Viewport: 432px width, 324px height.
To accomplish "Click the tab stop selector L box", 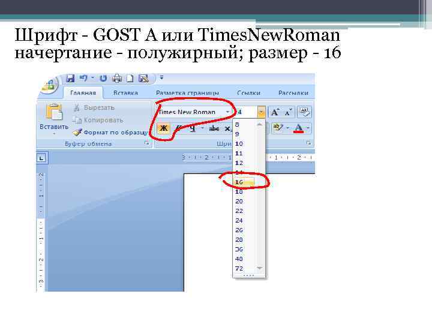I will point(42,158).
